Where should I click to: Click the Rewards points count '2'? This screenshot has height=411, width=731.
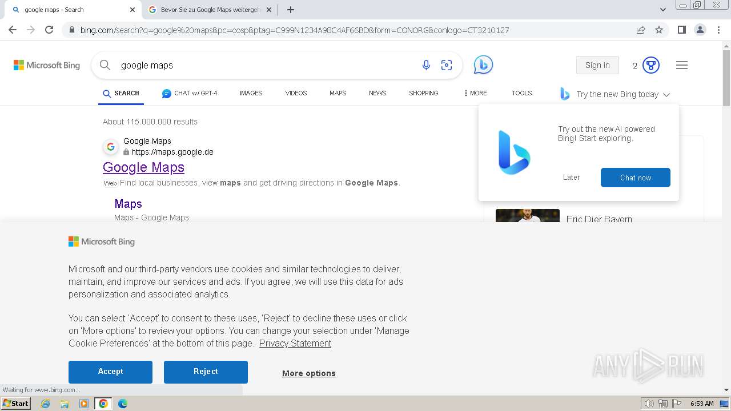(x=634, y=66)
